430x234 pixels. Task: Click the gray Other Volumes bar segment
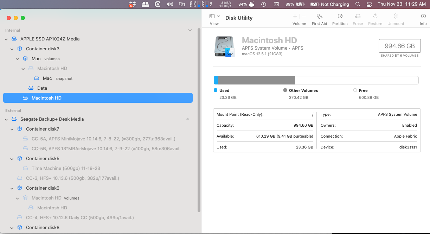click(x=256, y=80)
